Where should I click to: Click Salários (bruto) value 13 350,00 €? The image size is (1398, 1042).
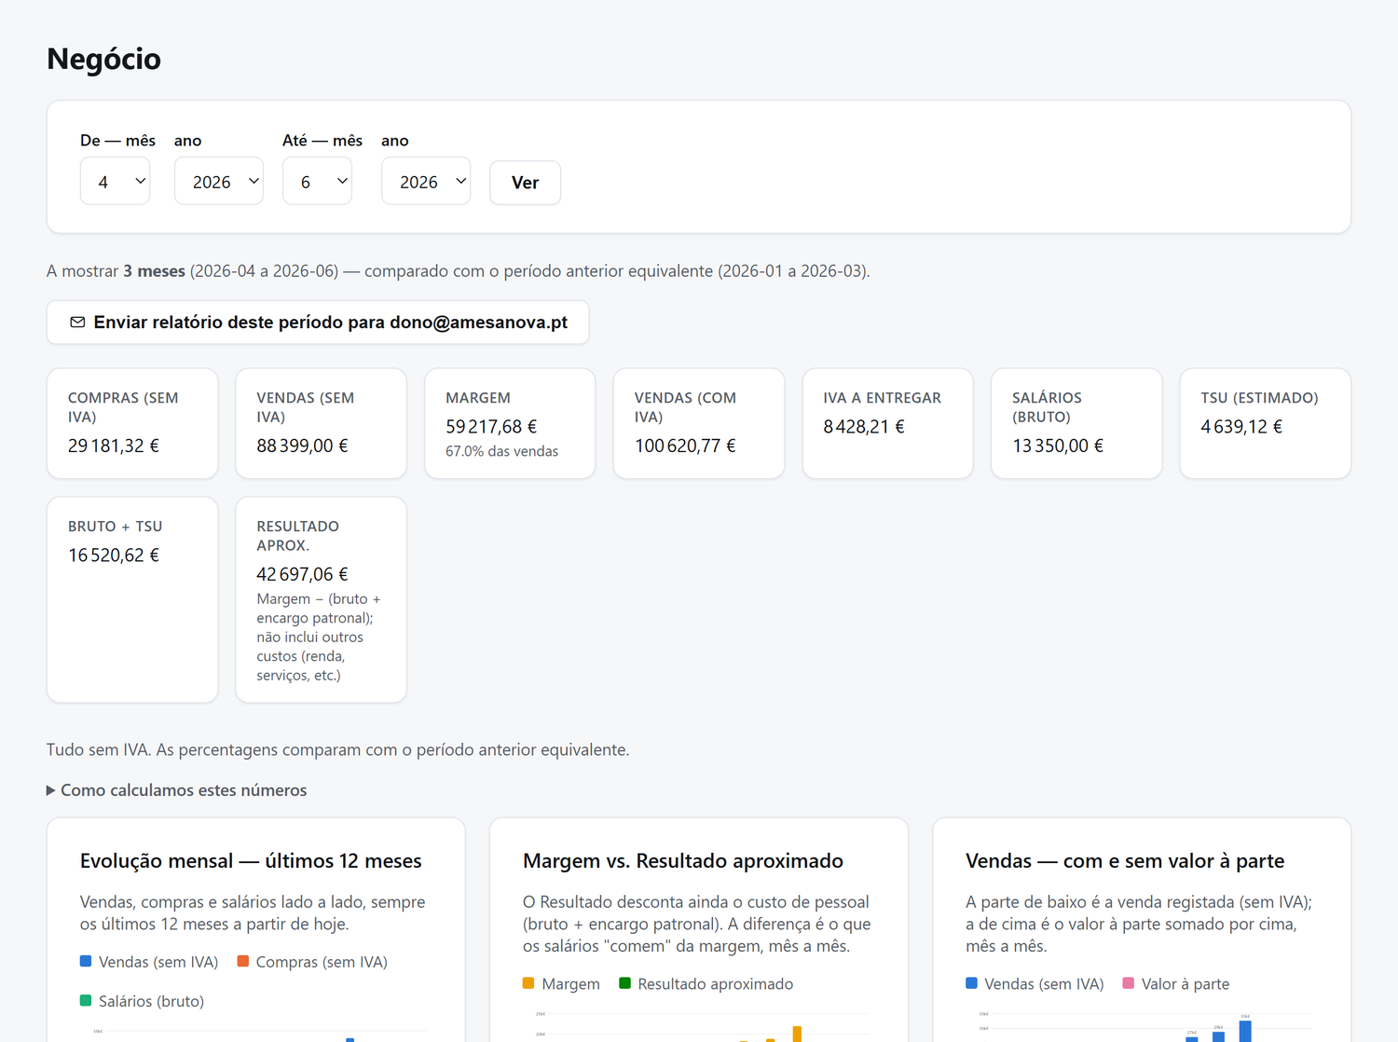1058,446
